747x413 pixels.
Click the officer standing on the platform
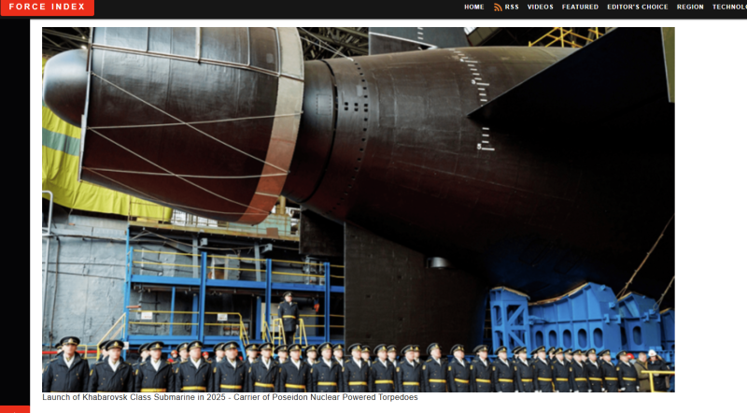pyautogui.click(x=289, y=316)
